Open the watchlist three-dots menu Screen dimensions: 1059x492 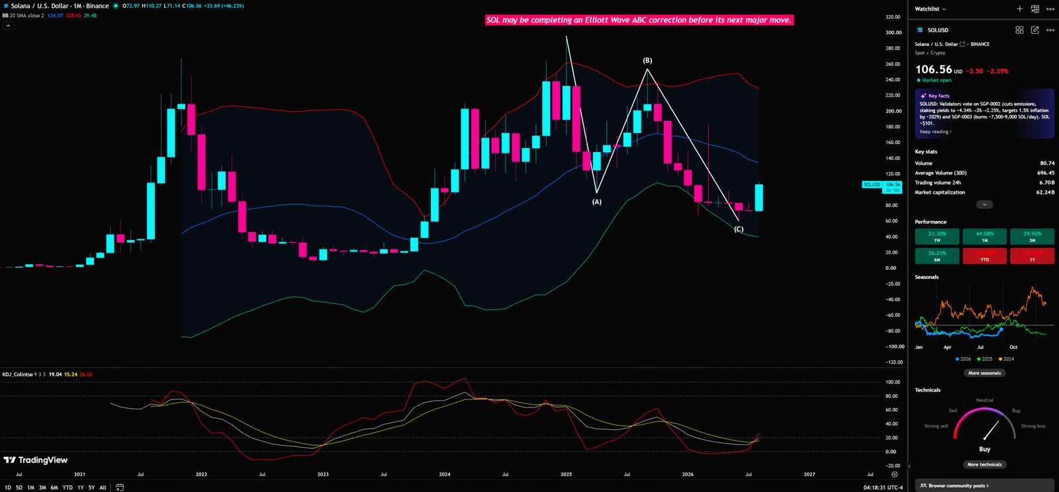click(1050, 9)
